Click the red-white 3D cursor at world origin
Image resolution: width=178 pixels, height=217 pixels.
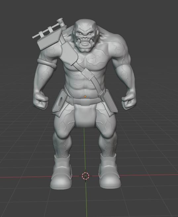point(85,176)
